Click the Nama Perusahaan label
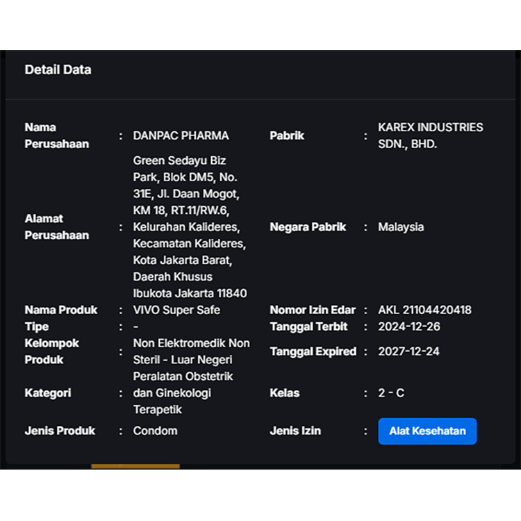 click(x=57, y=135)
